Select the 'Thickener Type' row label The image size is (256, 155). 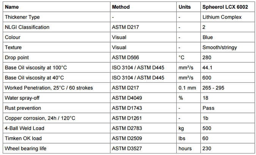coord(22,17)
